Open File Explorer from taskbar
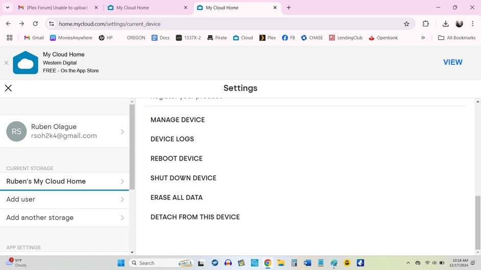 tap(281, 263)
